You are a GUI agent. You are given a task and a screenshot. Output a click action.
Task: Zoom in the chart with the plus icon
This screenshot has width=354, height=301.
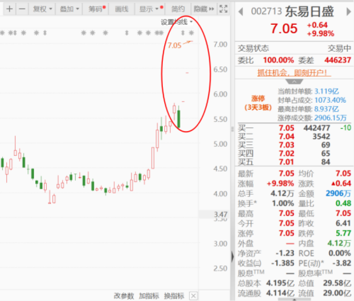click(x=9, y=9)
